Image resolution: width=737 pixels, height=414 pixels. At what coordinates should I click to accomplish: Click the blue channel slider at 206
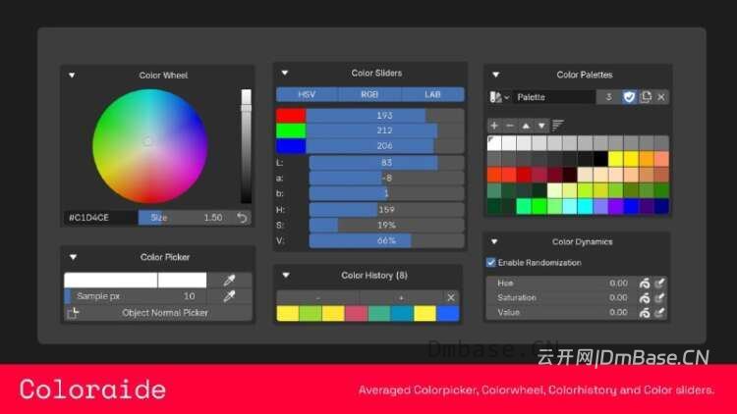pos(385,146)
